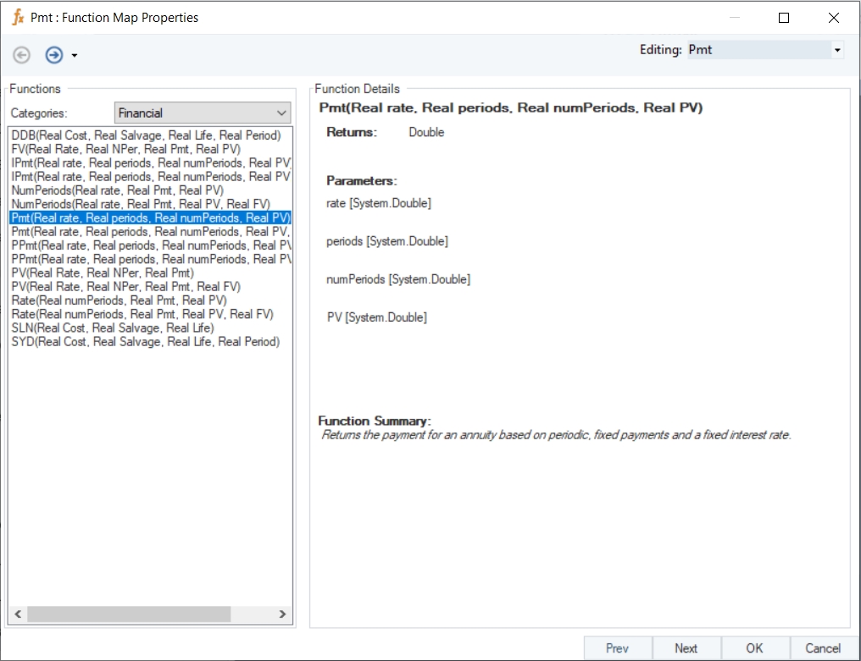
Task: Click the horizontal scrollbar thumb
Action: pyautogui.click(x=129, y=614)
